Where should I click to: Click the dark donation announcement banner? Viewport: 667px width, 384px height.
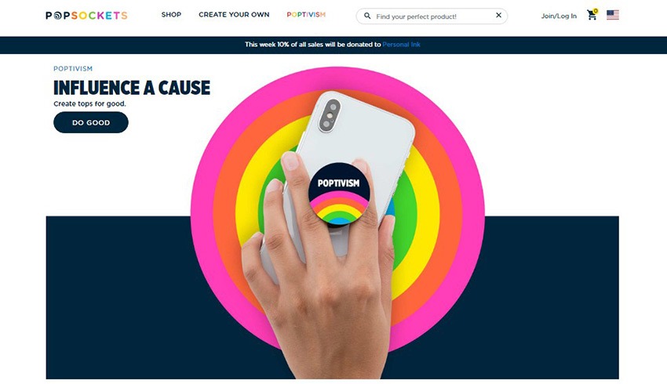pyautogui.click(x=333, y=45)
